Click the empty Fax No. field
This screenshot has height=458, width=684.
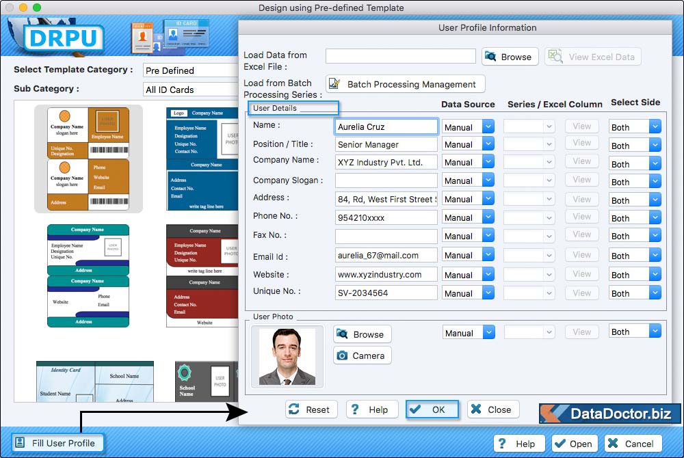(x=386, y=237)
